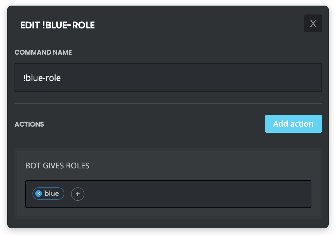
Task: Click the EDIT !BLUE-ROLE title
Action: coord(57,25)
